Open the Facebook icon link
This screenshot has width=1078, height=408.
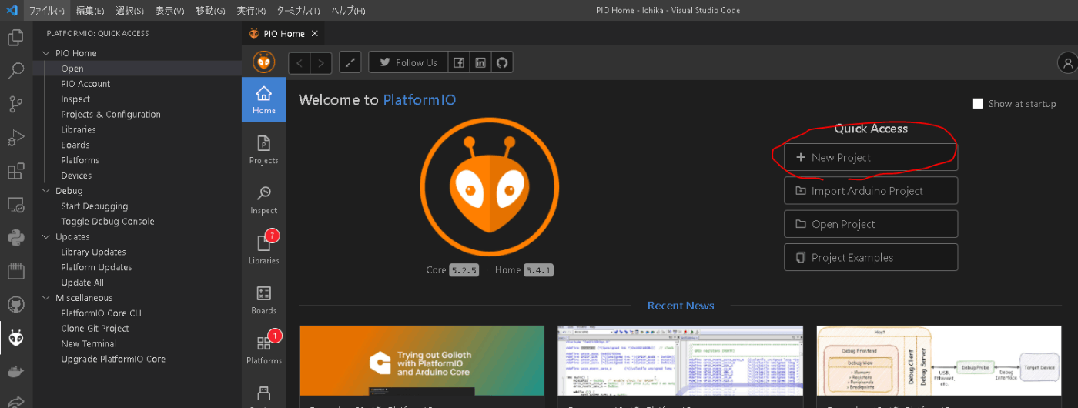458,62
